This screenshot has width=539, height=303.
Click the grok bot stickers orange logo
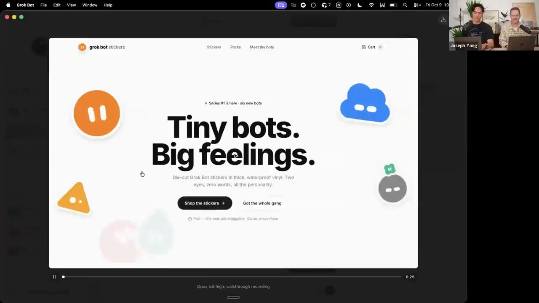(82, 47)
